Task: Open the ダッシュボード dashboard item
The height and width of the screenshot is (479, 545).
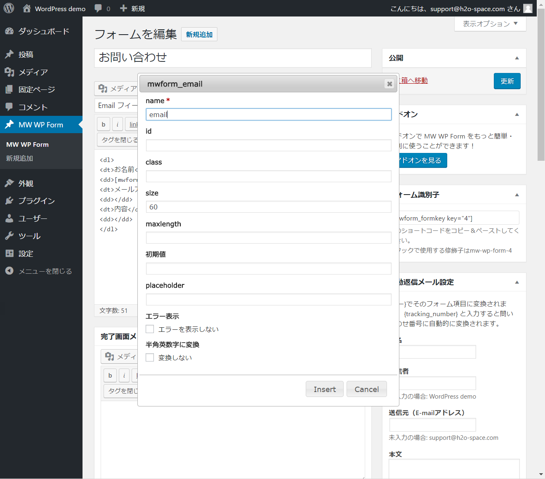Action: [x=43, y=31]
